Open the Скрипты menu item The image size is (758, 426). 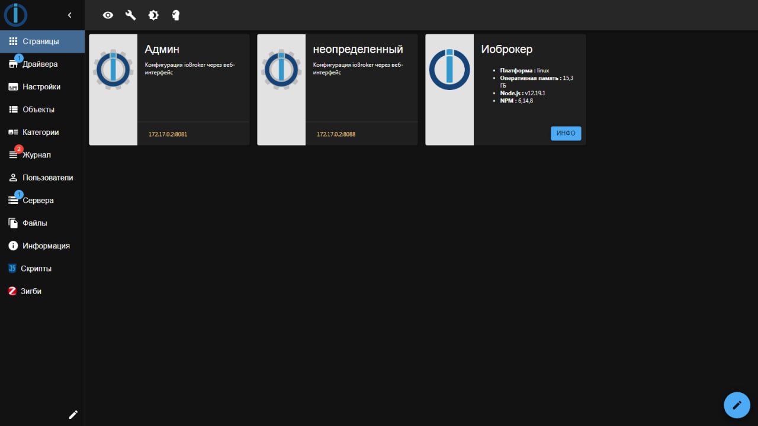(42, 269)
